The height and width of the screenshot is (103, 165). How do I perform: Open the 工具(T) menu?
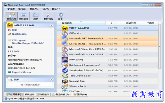[x=45, y=9]
